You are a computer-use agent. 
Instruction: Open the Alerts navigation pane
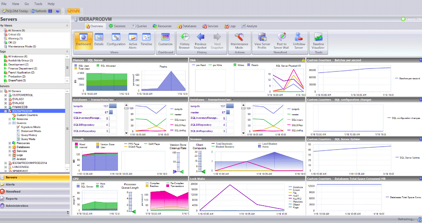[35, 184]
